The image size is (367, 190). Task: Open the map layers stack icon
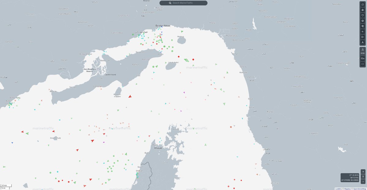362,21
